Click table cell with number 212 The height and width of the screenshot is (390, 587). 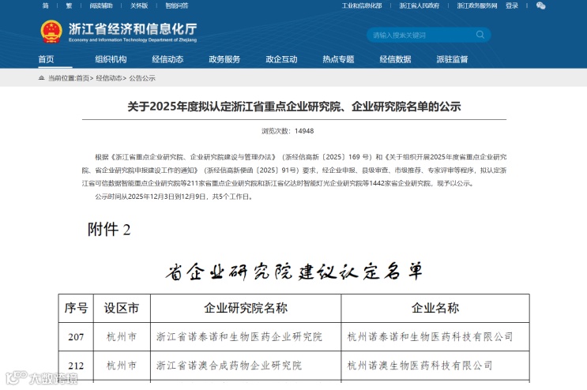76,366
